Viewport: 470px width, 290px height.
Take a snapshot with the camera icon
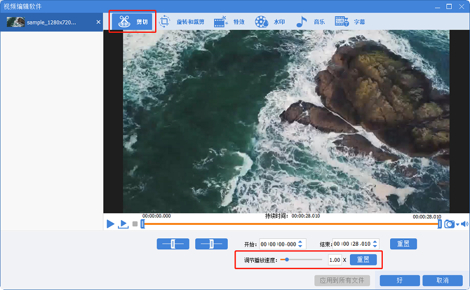click(449, 224)
